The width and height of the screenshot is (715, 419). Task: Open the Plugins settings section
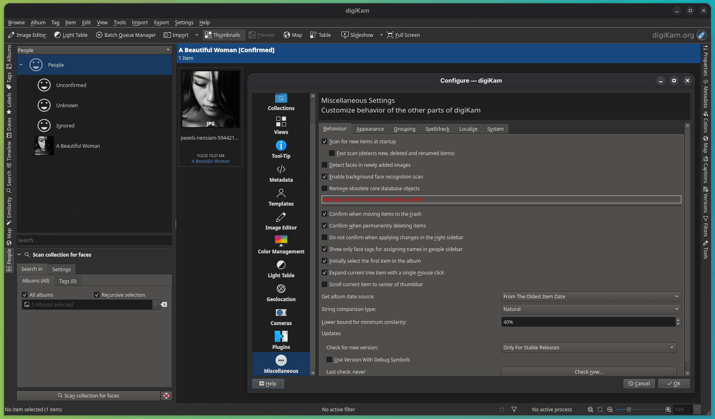pos(281,340)
